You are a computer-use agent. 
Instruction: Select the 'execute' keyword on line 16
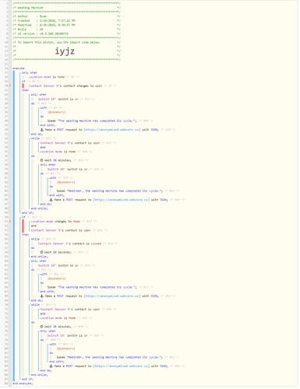19,68
